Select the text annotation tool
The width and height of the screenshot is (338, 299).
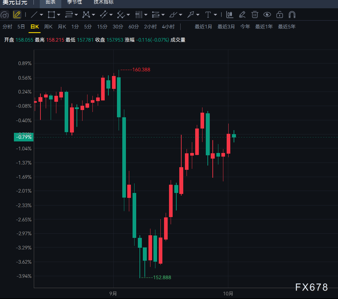pos(208,15)
